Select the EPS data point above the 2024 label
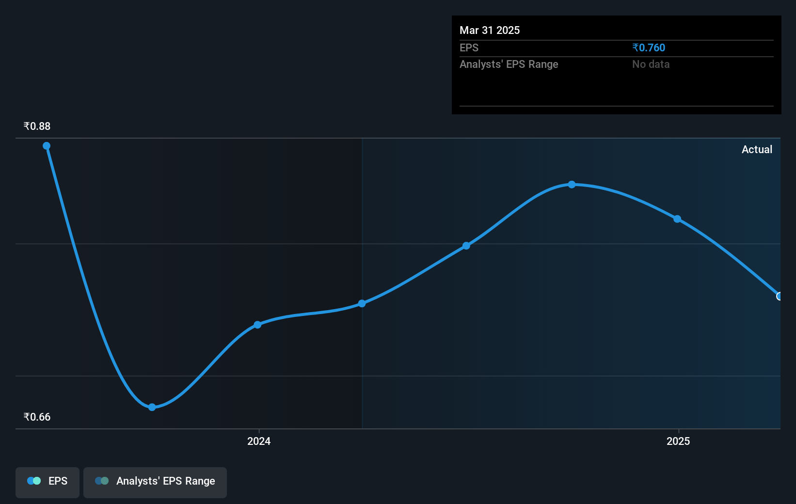 coord(258,325)
